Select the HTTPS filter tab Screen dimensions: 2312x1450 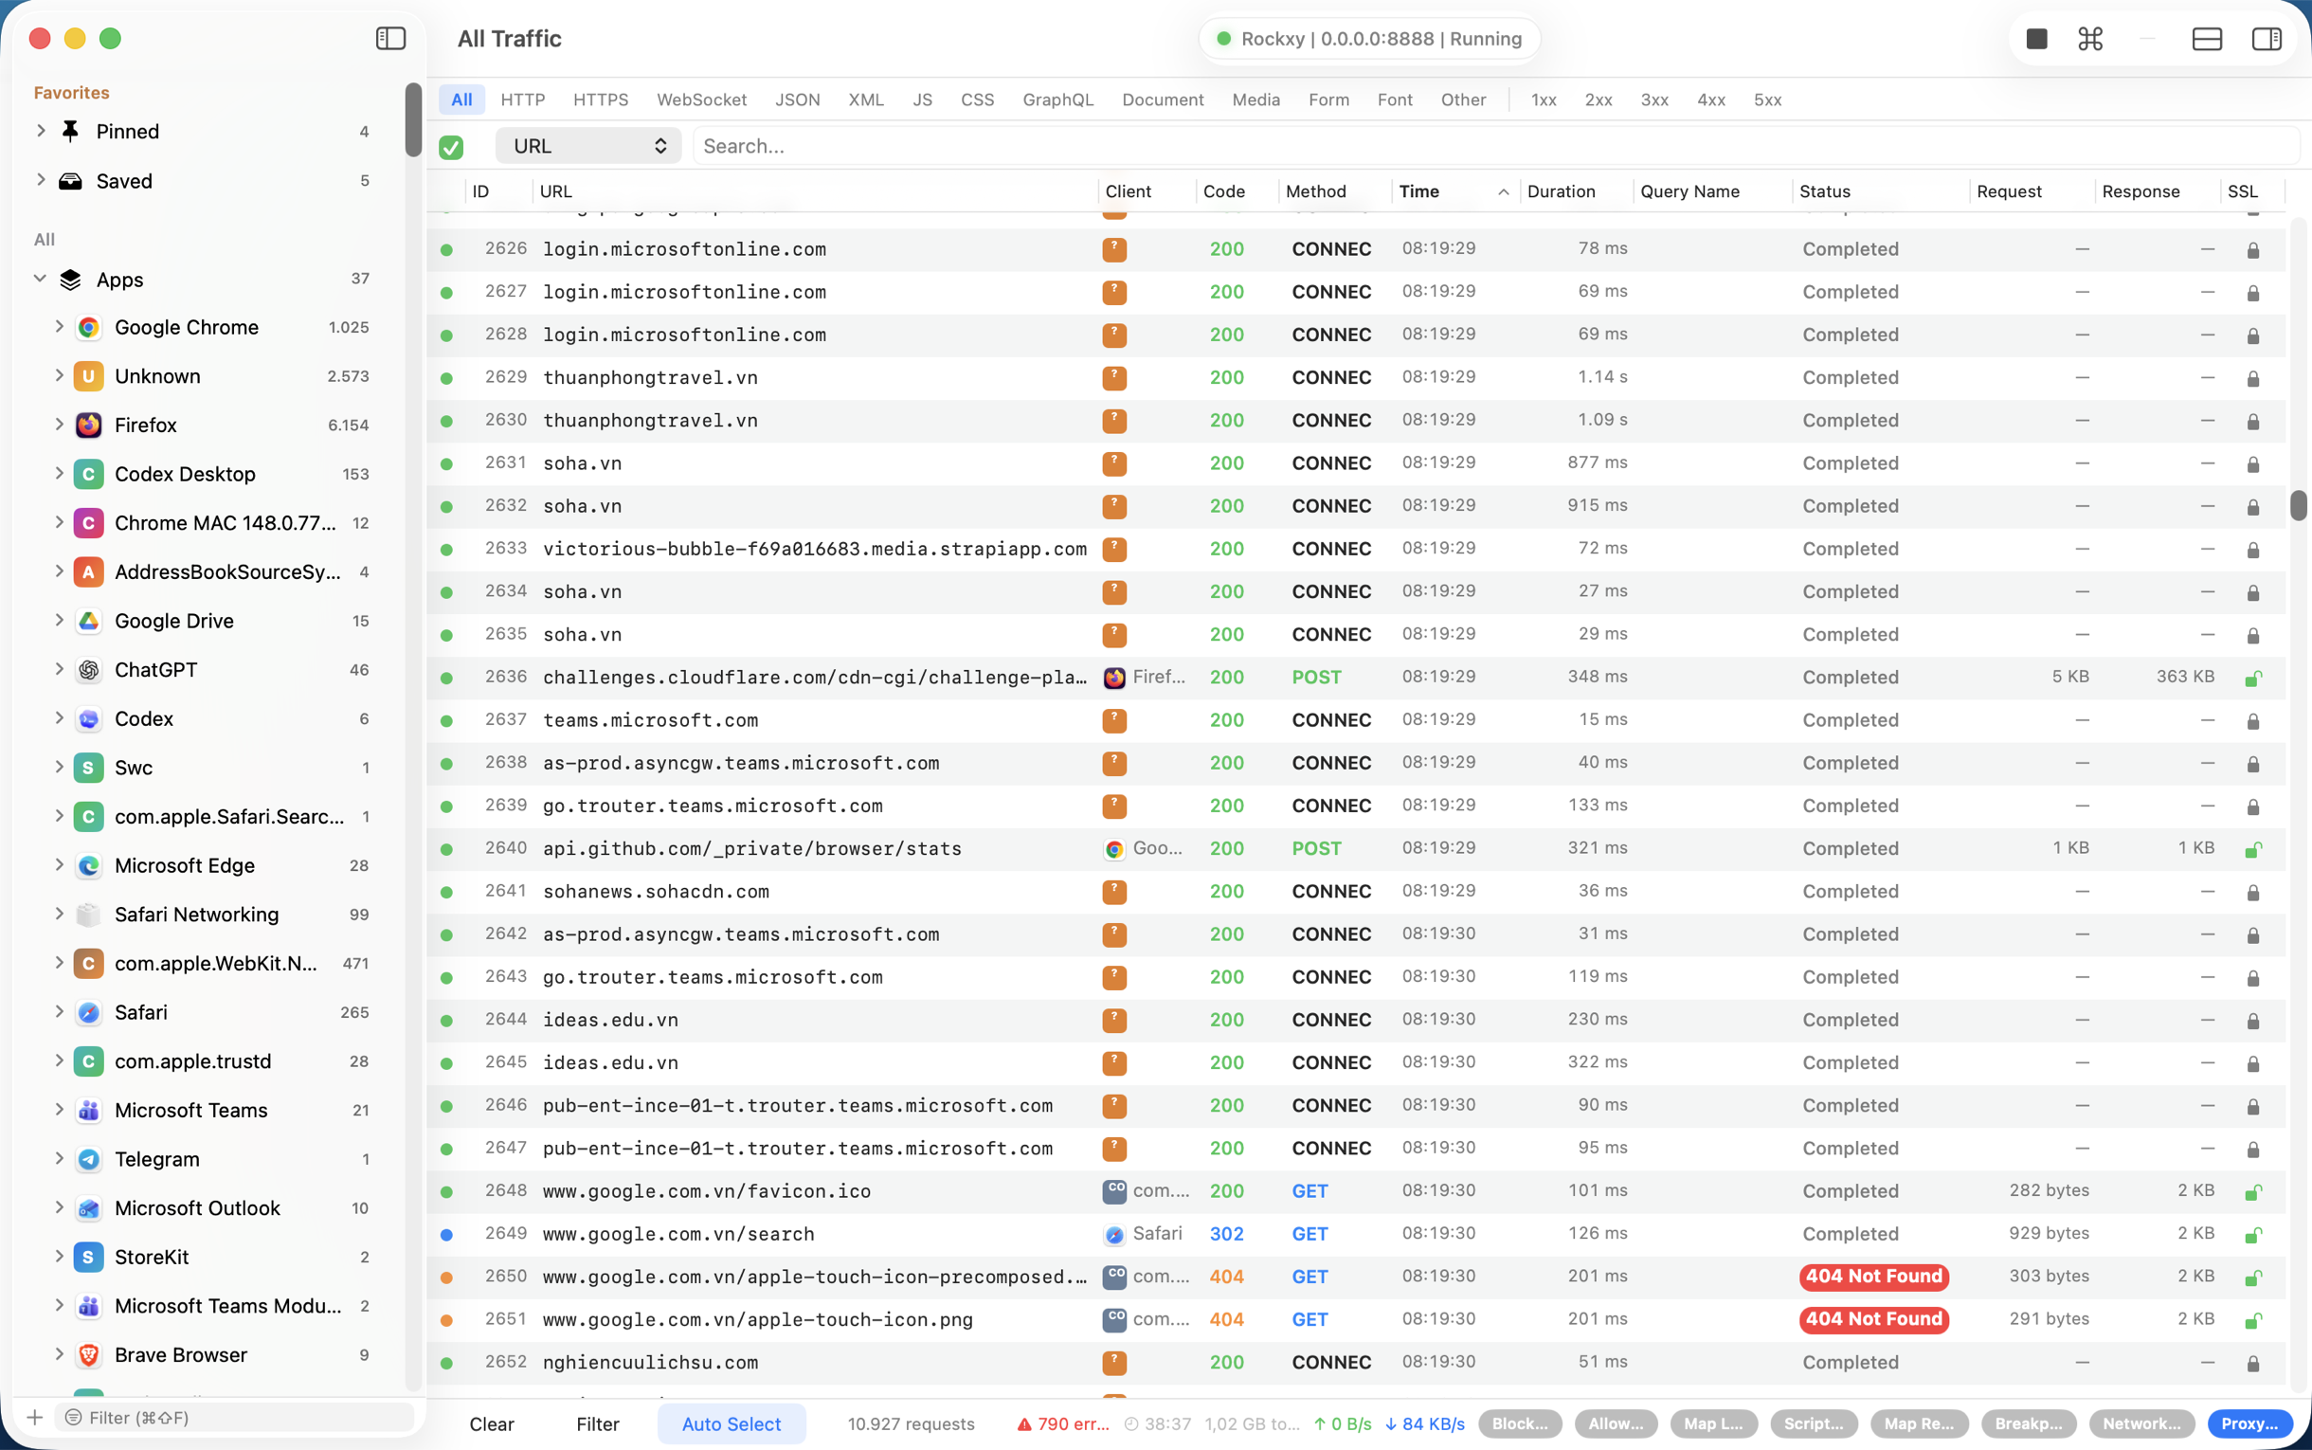(600, 100)
